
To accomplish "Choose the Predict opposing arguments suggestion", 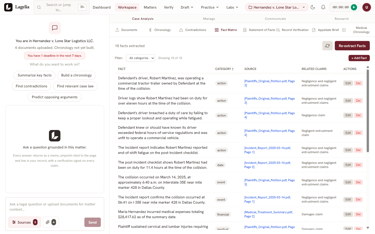I will pos(55,97).
